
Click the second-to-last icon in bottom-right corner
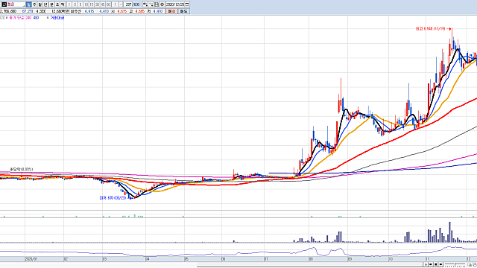point(470,264)
